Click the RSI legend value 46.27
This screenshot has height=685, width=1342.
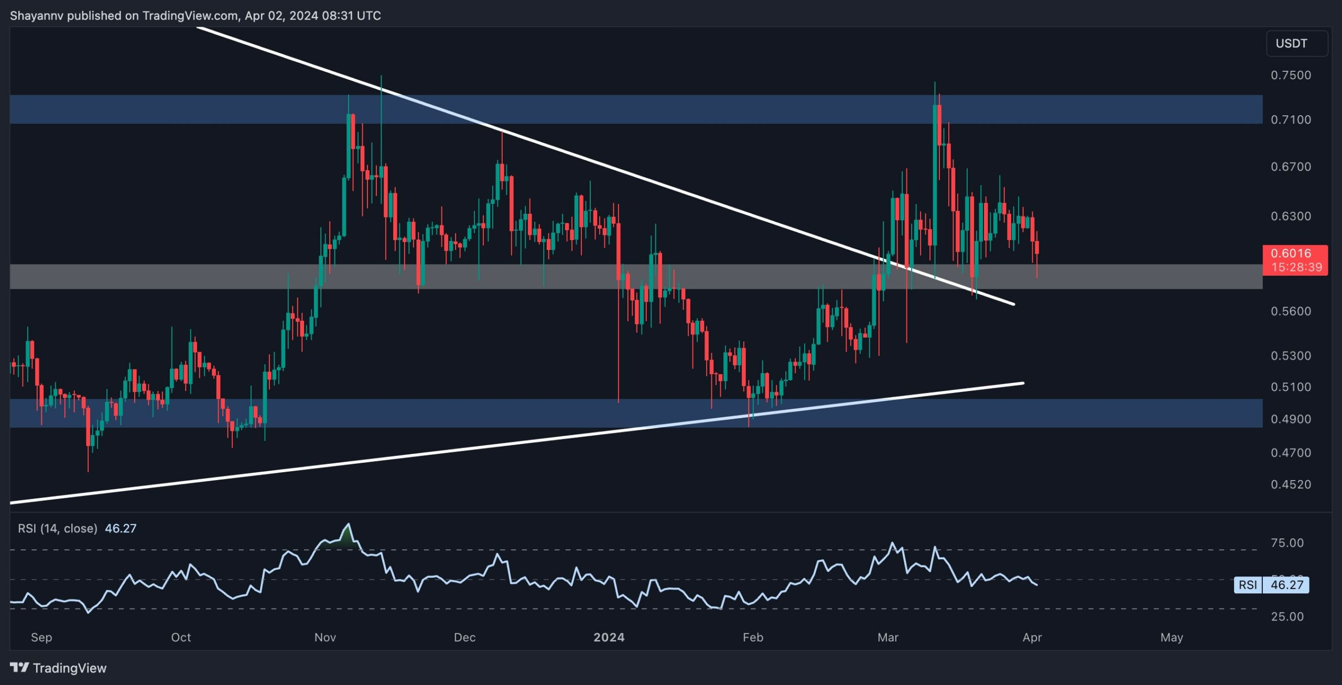[121, 528]
